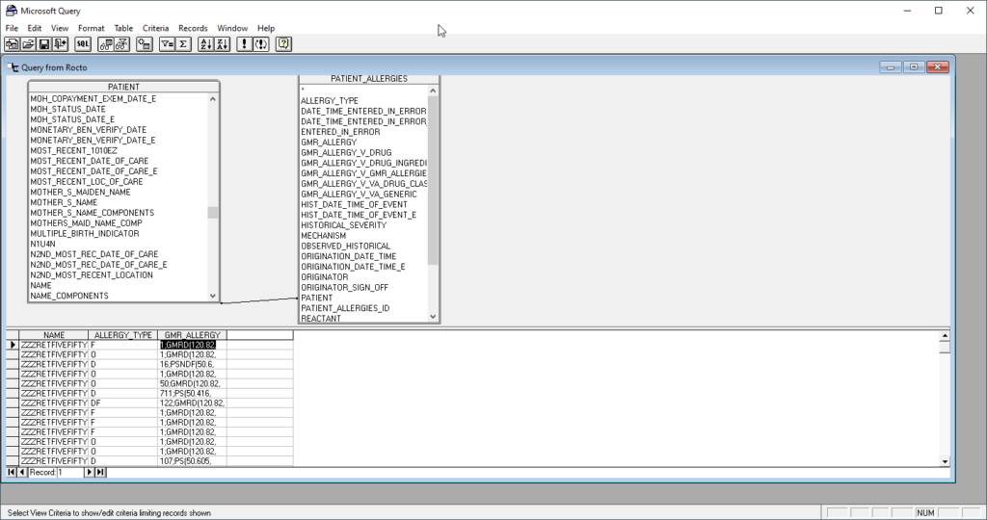
Task: Select the NAME column header in results grid
Action: (x=54, y=335)
